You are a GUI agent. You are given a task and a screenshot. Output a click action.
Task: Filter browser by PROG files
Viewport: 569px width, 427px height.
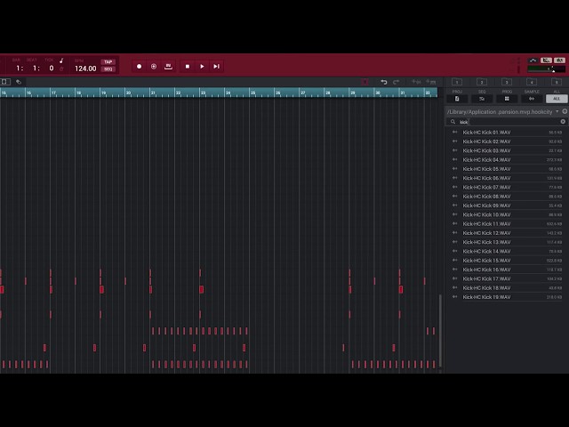(x=507, y=99)
